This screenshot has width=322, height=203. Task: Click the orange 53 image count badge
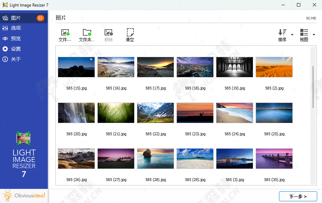[x=40, y=18]
